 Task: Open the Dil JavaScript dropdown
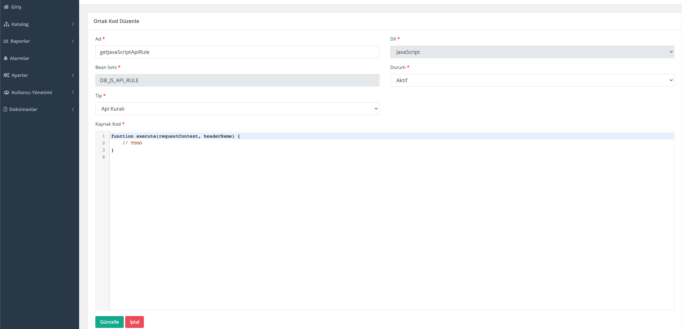pyautogui.click(x=532, y=52)
